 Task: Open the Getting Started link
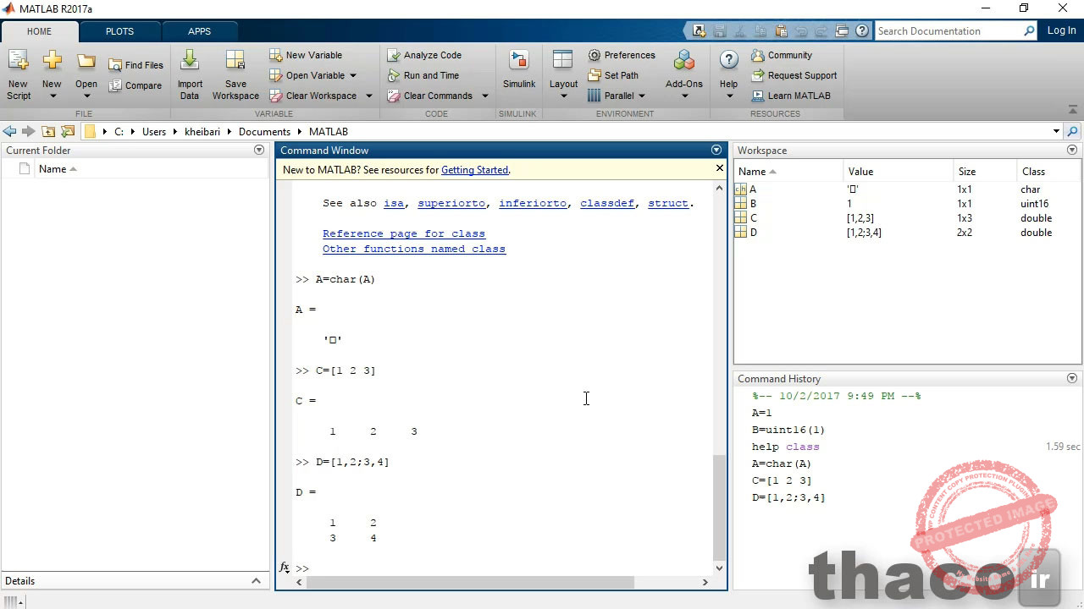[x=474, y=169]
